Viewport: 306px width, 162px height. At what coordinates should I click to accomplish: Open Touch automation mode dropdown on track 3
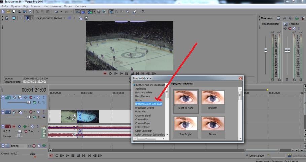point(39,131)
